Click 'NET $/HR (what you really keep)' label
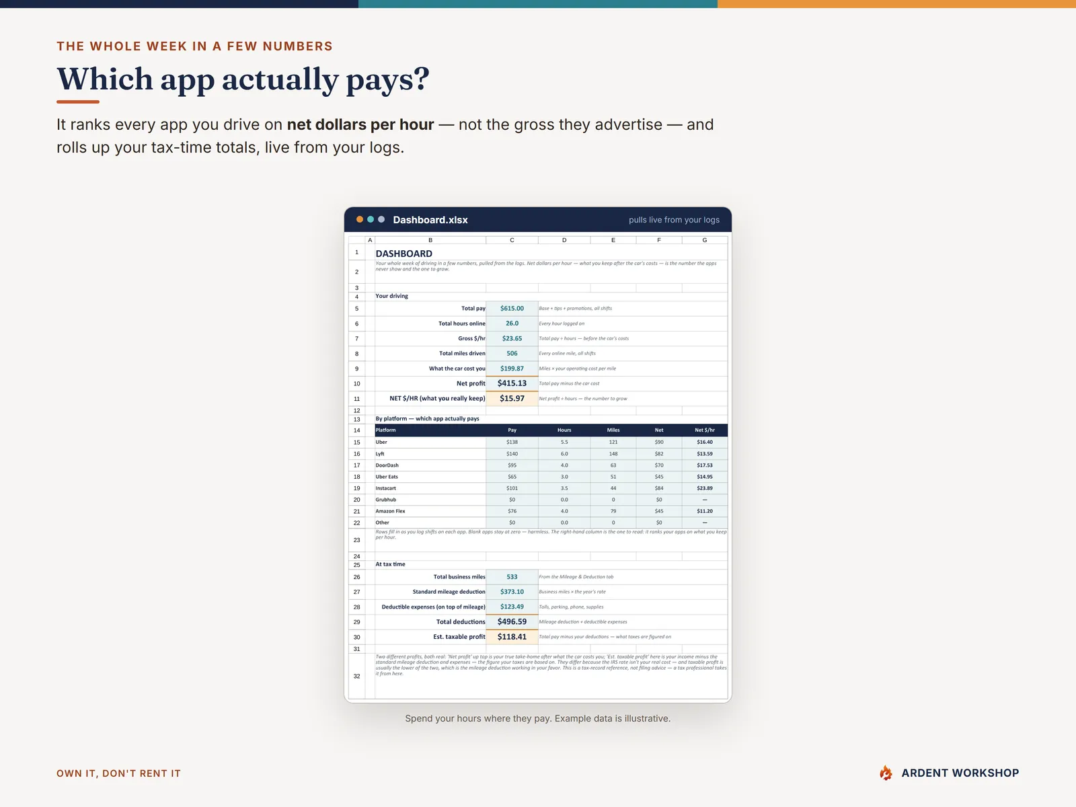 click(x=437, y=399)
